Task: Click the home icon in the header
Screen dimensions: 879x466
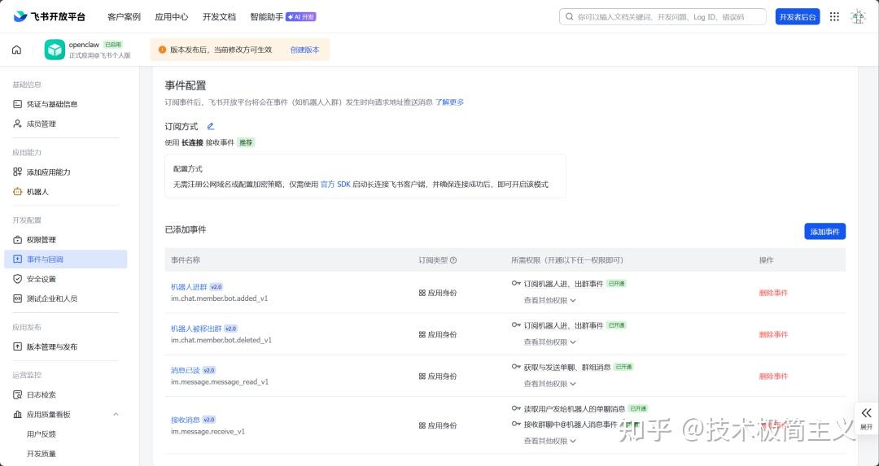Action: click(16, 50)
